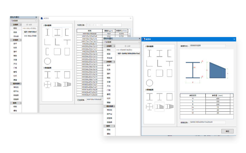Screen dimensions: 246x153
Task: Select the rectangular tube icon in the front dialog
Action: click(169, 73)
